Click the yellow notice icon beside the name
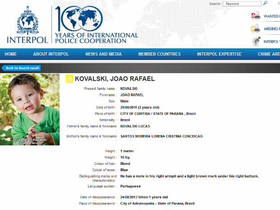Screen dimensions: 280x210 click(69, 79)
